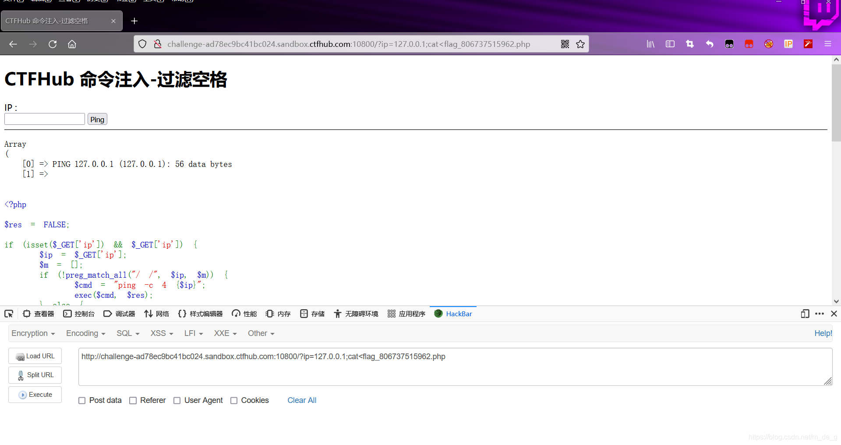841x445 pixels.
Task: Open the 无障碍环境 accessibility tab
Action: coord(356,314)
